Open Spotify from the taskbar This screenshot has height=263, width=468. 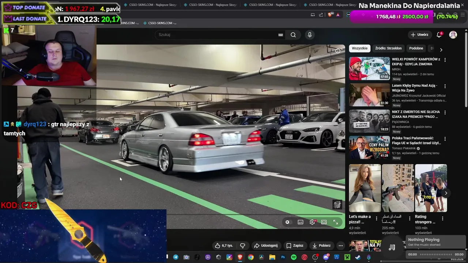[x=294, y=257]
